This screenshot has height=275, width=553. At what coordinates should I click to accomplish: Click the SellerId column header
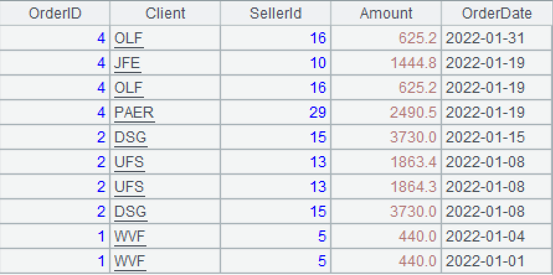click(276, 13)
